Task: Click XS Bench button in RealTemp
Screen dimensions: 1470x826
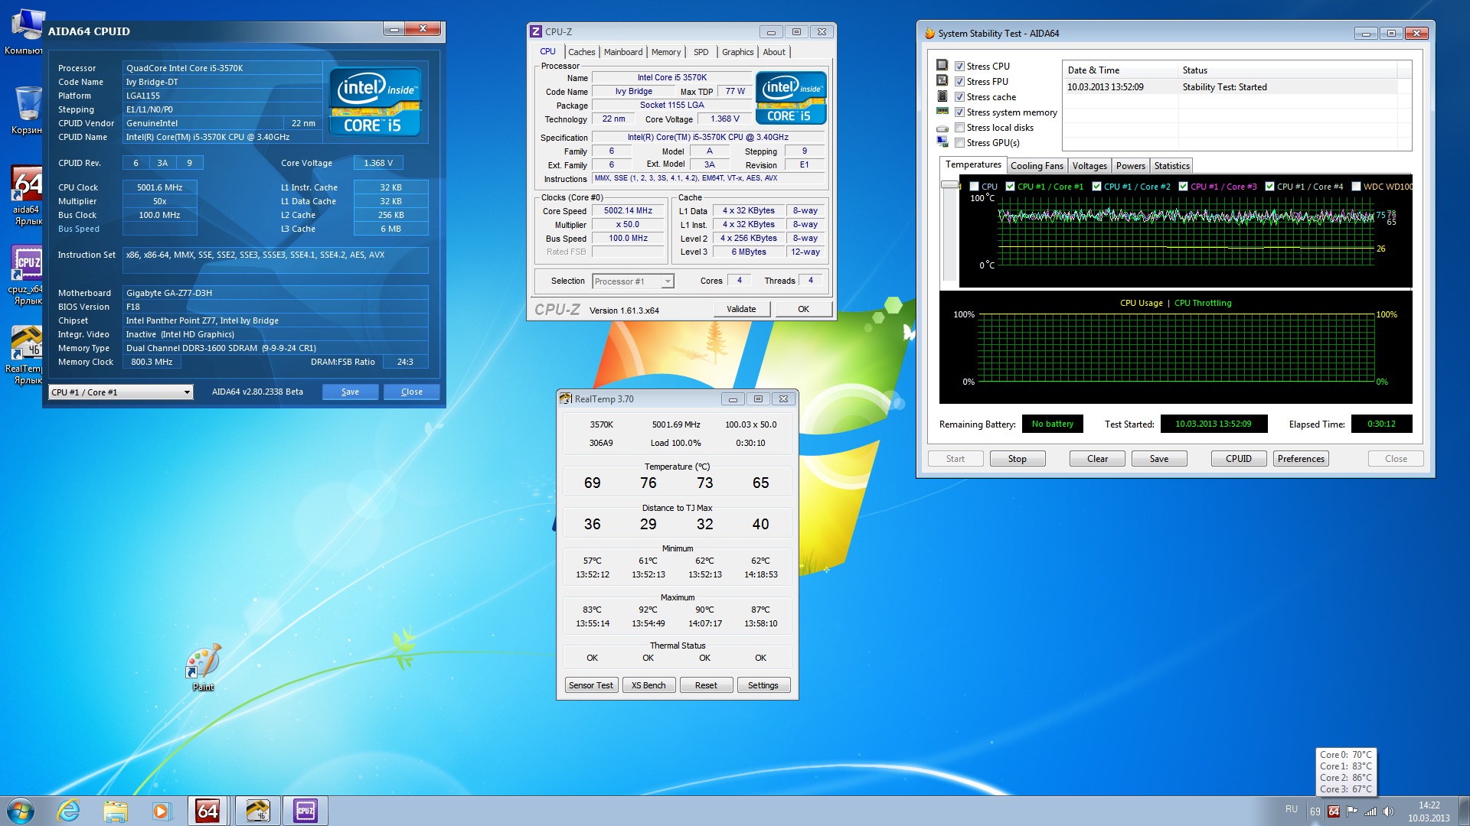Action: (648, 685)
